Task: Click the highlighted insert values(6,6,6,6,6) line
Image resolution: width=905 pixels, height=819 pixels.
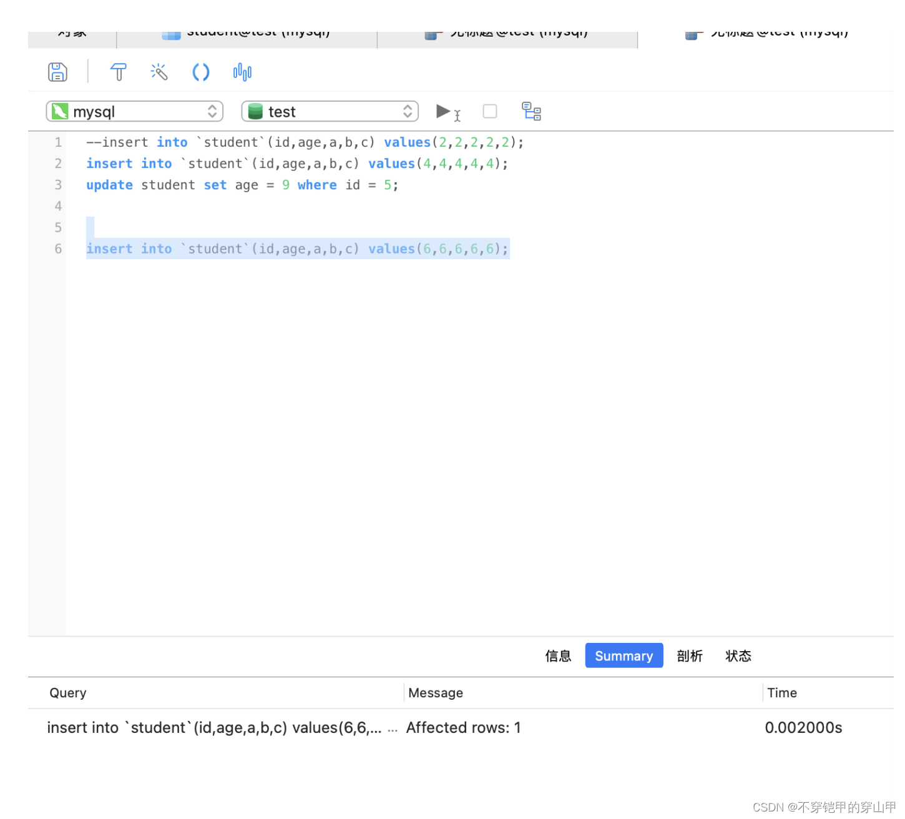Action: (297, 248)
